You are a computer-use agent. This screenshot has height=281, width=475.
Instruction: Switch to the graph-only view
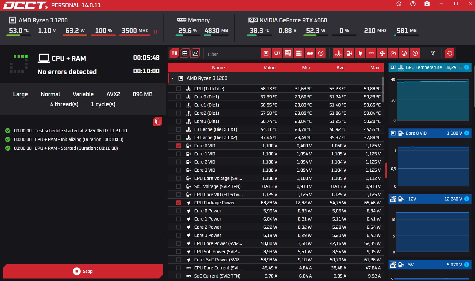point(195,53)
